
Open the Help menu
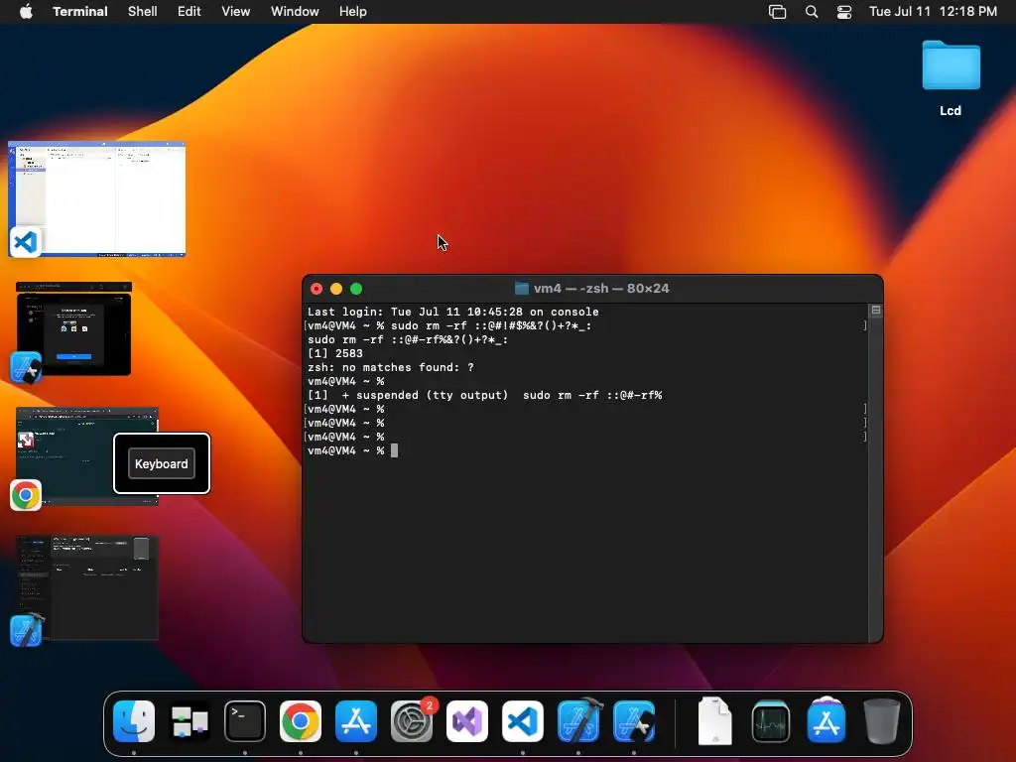(x=353, y=12)
